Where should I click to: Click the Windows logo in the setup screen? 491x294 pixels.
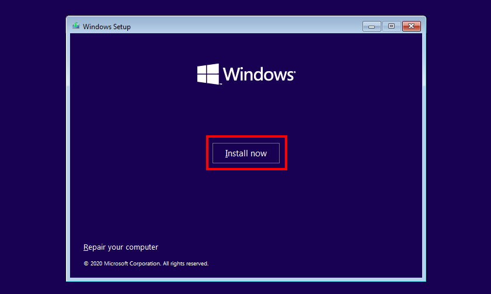(246, 74)
